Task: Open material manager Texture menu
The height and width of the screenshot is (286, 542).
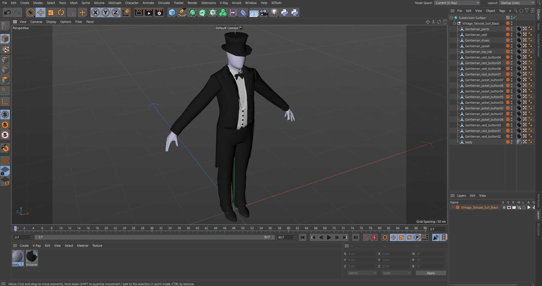Action: [97, 246]
